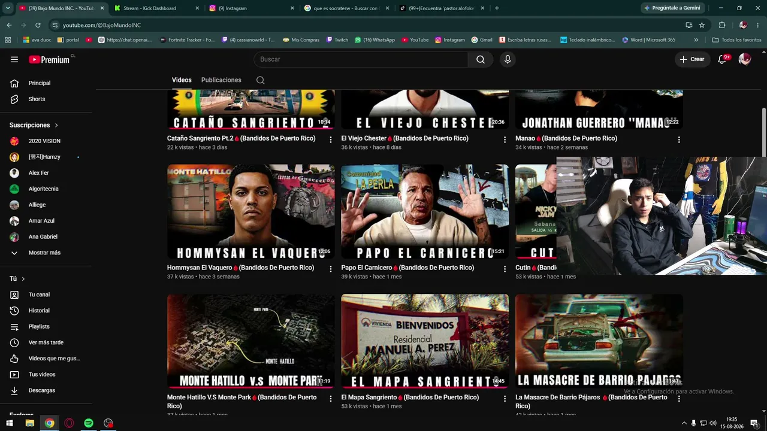767x431 pixels.
Task: Switch to the TikTok pastor alofoke tab
Action: click(x=440, y=8)
